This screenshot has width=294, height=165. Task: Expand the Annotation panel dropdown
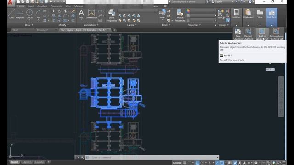coord(91,25)
